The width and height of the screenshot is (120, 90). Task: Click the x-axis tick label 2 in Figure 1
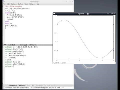(79, 60)
